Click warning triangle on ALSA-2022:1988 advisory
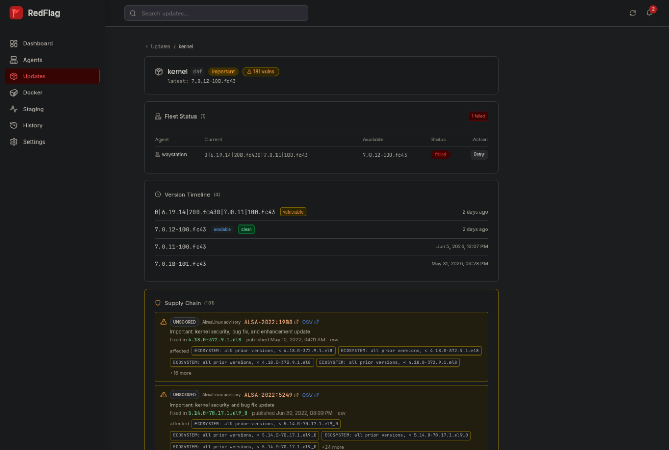Viewport: 669px width, 450px height. (164, 322)
